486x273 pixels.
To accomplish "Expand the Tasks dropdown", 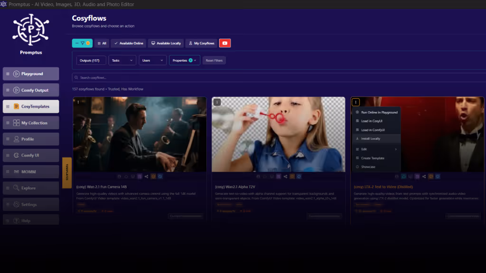I will pos(122,60).
